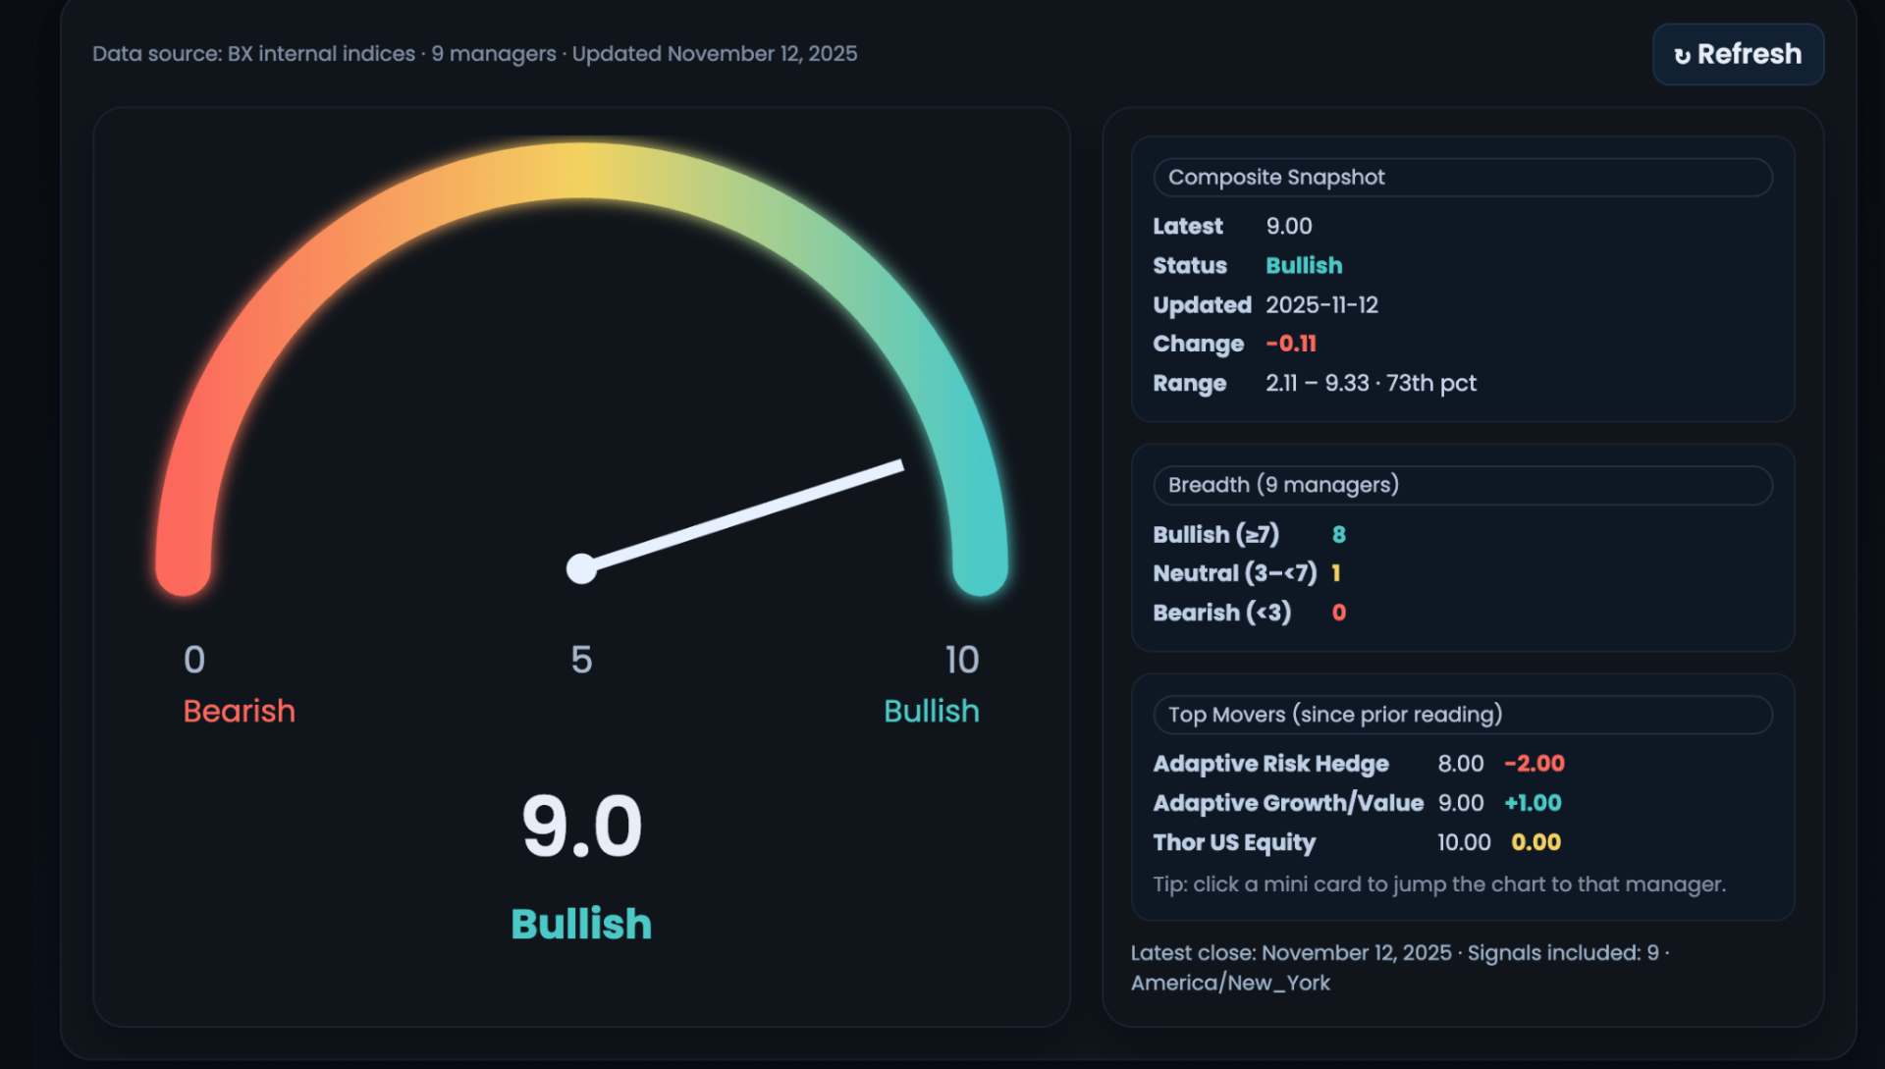Click the Bullish count value 8
The width and height of the screenshot is (1885, 1069).
pyautogui.click(x=1338, y=535)
